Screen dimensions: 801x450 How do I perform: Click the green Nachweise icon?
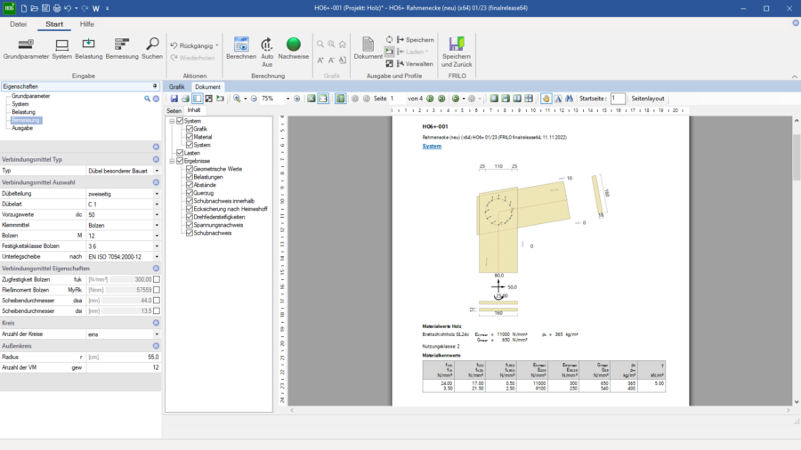tap(294, 44)
